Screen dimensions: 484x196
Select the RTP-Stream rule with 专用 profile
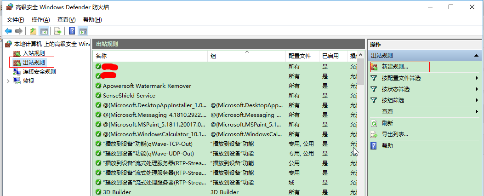point(225,173)
